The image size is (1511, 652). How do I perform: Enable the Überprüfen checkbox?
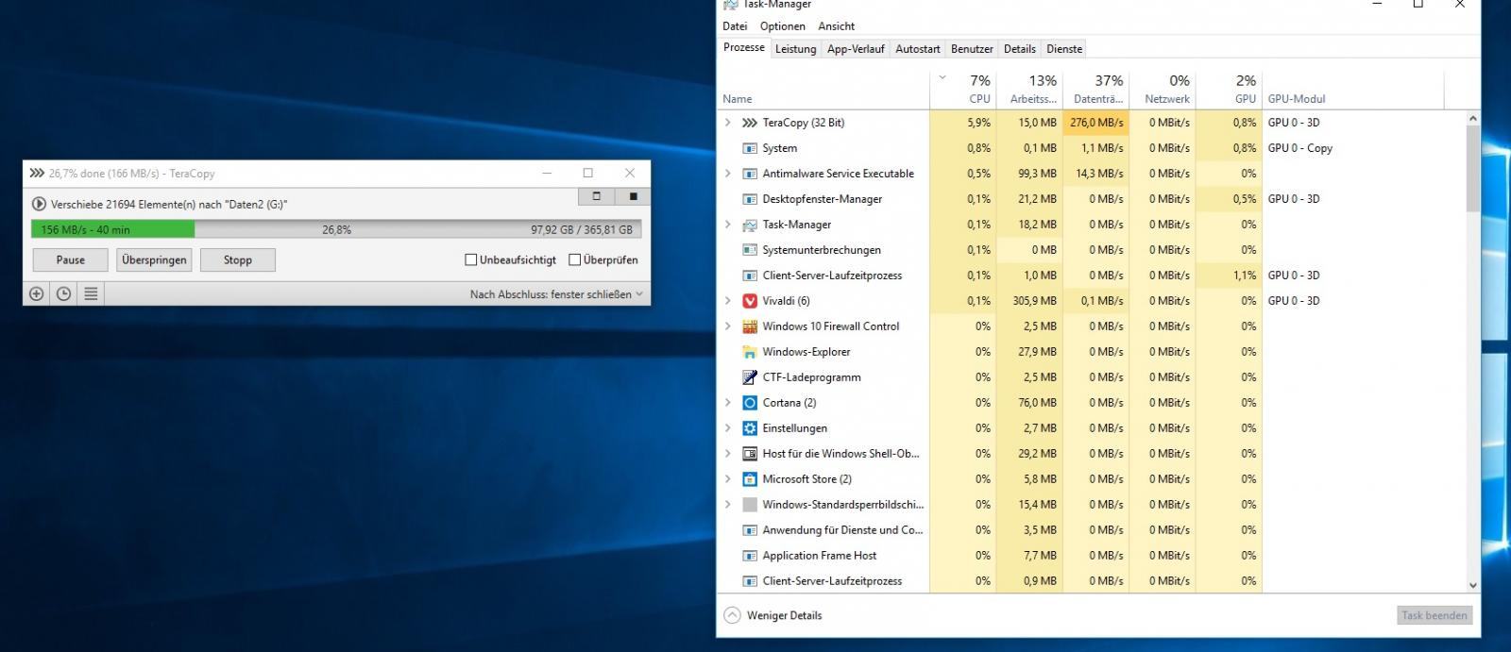click(574, 259)
